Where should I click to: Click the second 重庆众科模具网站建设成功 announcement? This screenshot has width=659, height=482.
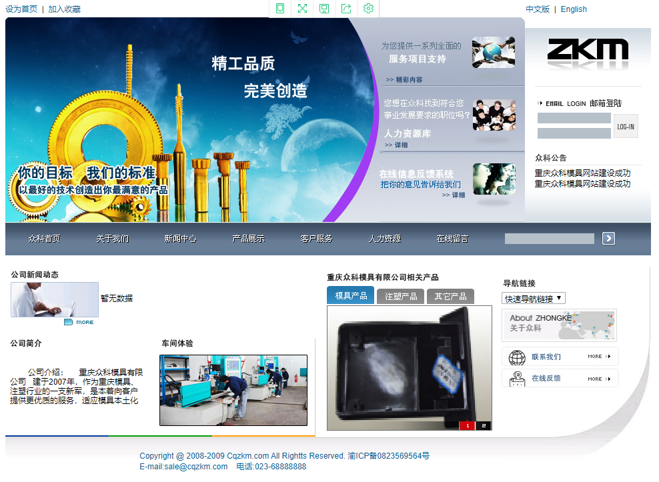(x=582, y=184)
